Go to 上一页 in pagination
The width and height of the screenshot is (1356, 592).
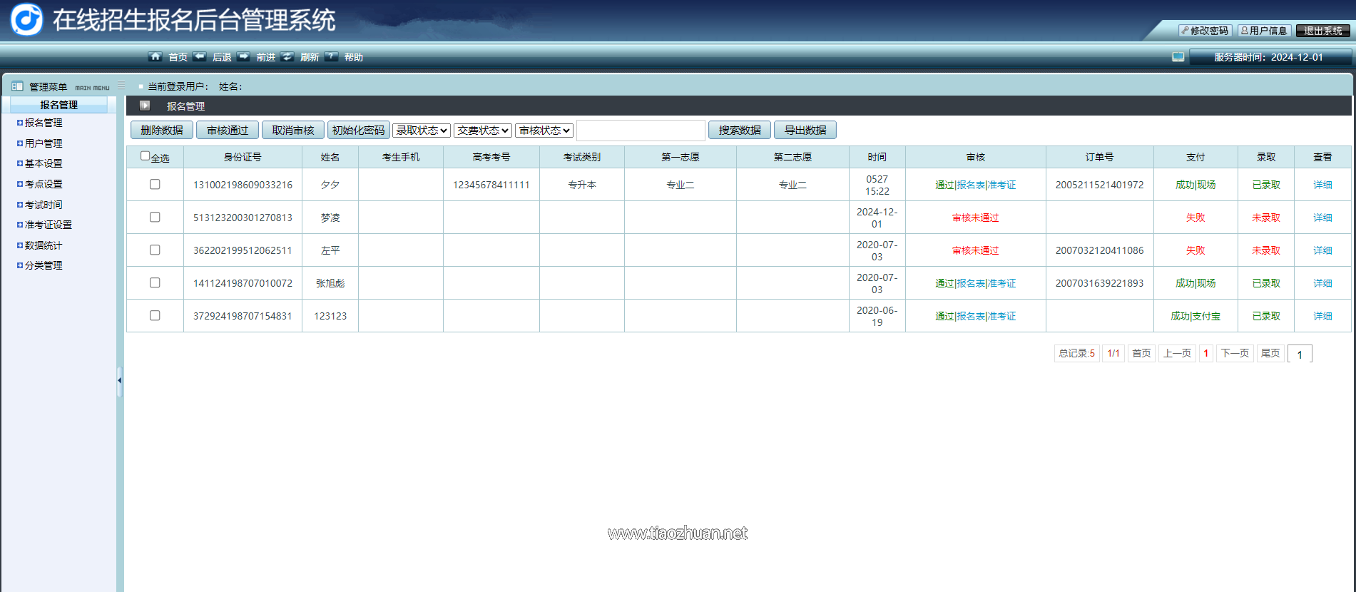click(x=1177, y=353)
